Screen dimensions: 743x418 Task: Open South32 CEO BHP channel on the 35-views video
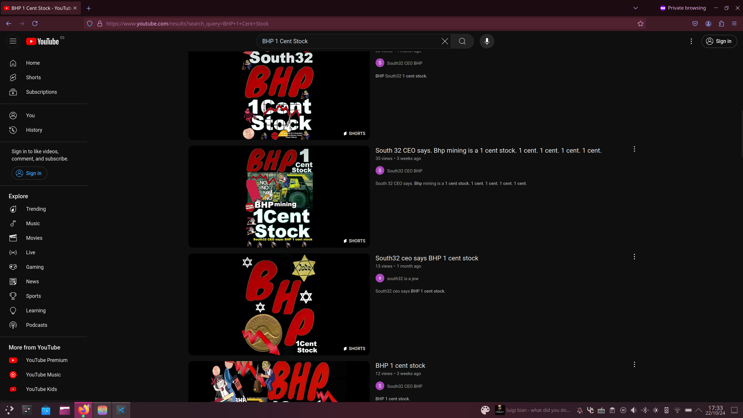pos(405,171)
